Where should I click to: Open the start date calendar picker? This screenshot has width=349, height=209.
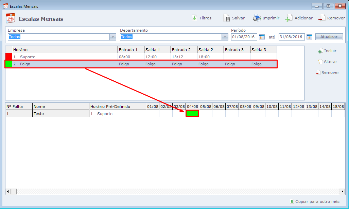coord(262,37)
